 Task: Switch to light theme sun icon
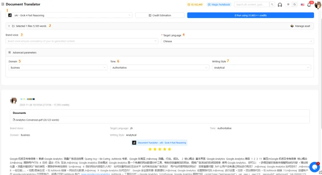[288, 5]
